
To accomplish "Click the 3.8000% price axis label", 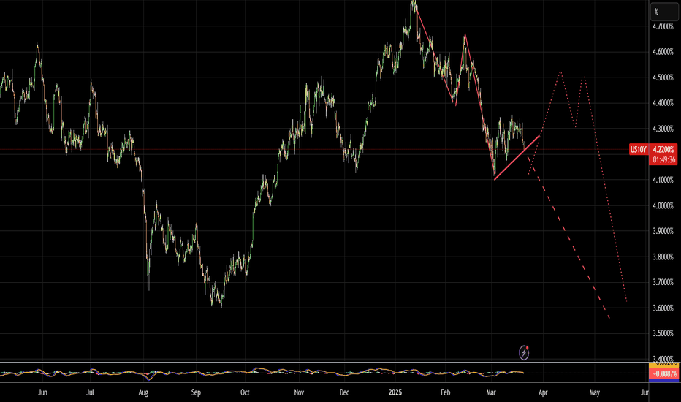I will 663,257.
